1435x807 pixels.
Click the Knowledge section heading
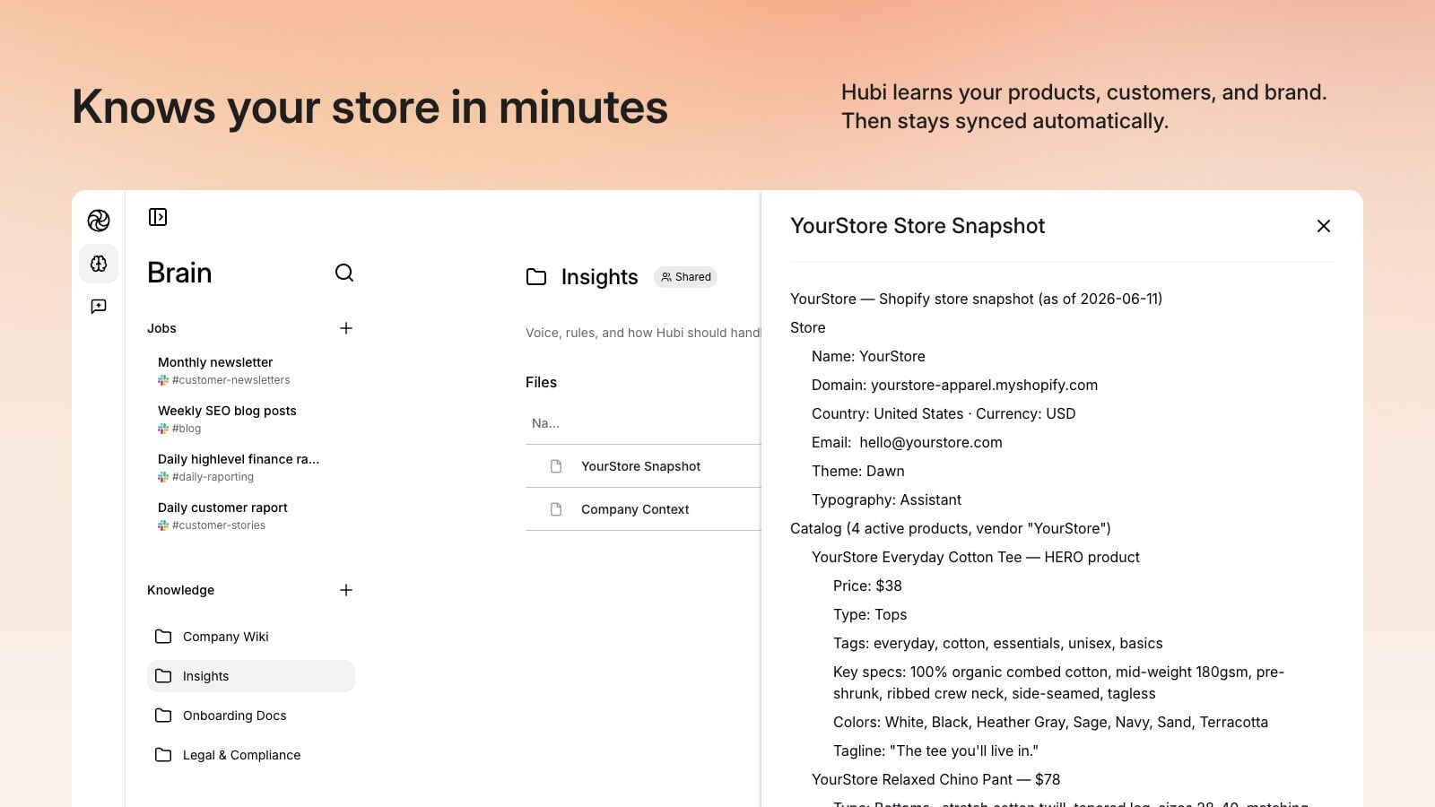[x=180, y=590]
